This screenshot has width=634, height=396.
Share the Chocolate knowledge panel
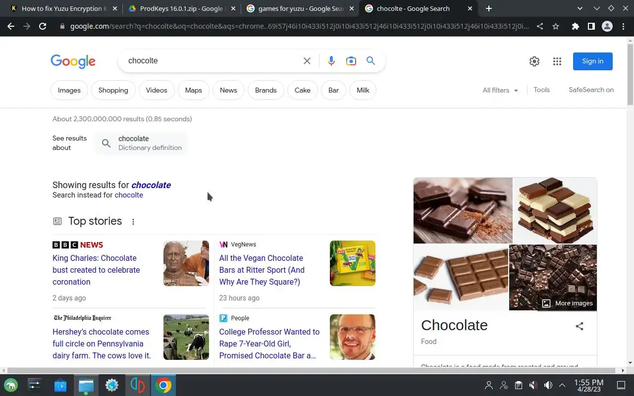pos(580,326)
